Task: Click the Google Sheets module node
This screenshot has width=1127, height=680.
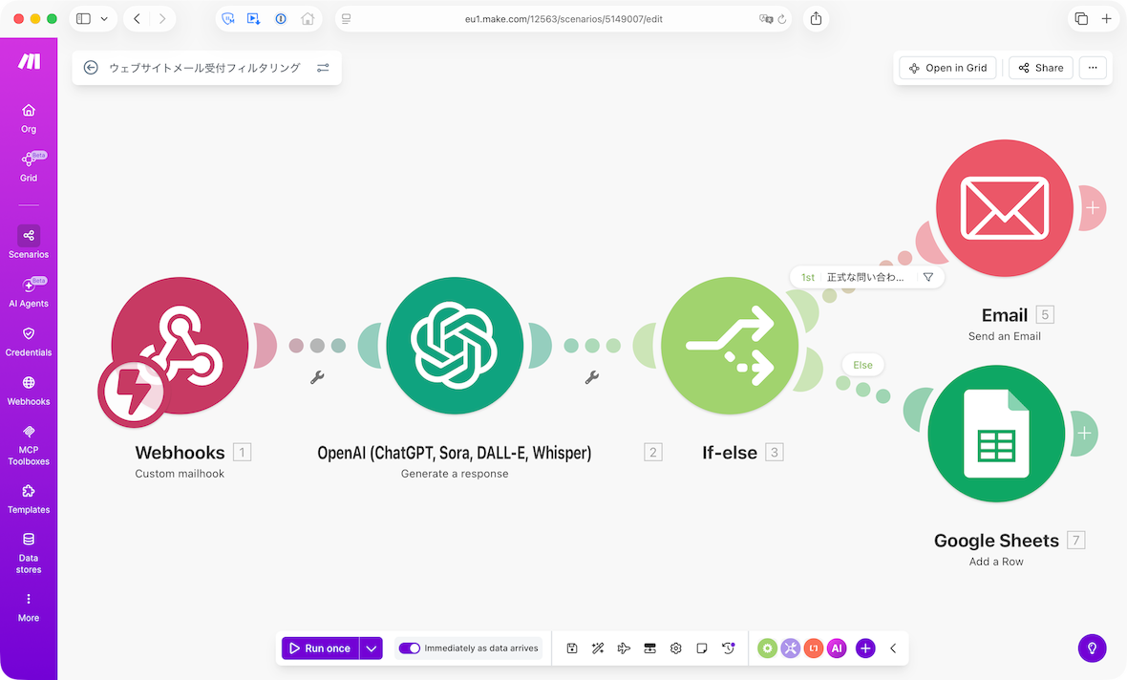Action: (x=996, y=434)
